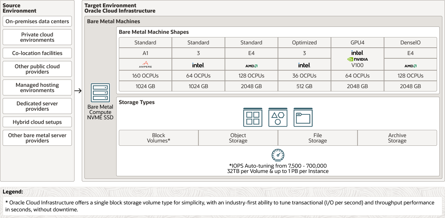The image size is (445, 218).
Task: Select the Co-location facilities box
Action: pyautogui.click(x=37, y=53)
